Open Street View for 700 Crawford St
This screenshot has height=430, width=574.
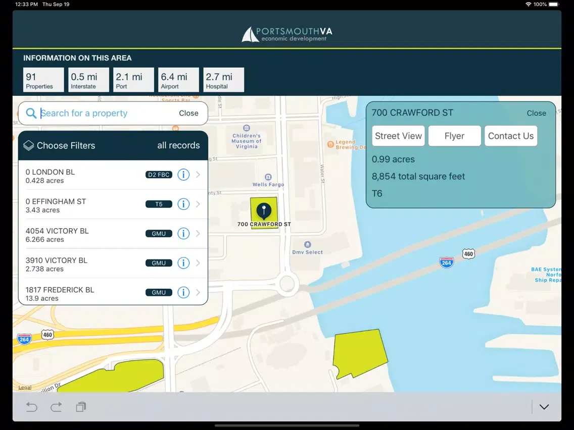click(398, 136)
